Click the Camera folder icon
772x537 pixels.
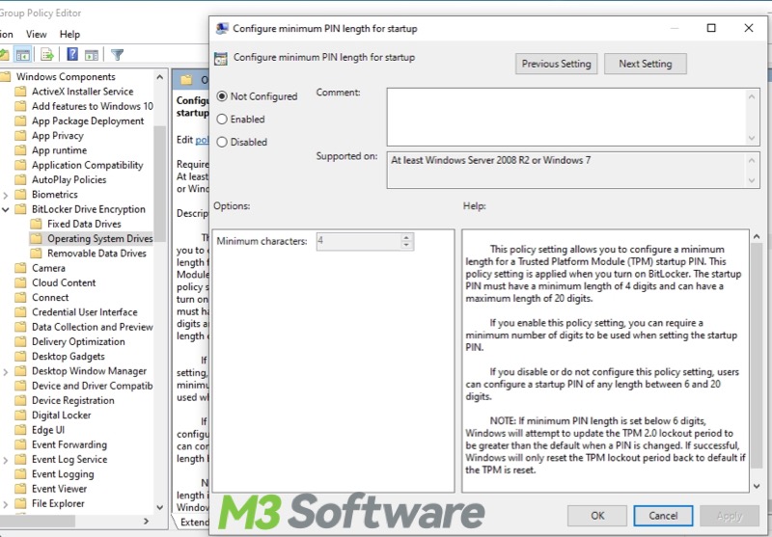point(20,268)
